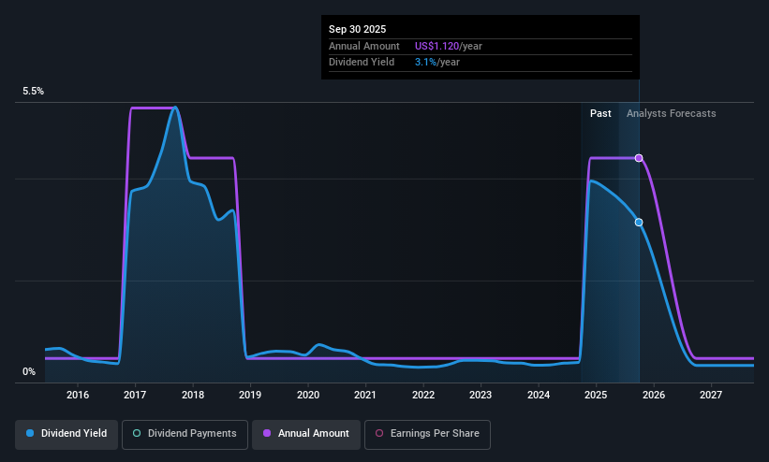Click the 2017 x-axis label
The height and width of the screenshot is (462, 769).
pyautogui.click(x=135, y=395)
